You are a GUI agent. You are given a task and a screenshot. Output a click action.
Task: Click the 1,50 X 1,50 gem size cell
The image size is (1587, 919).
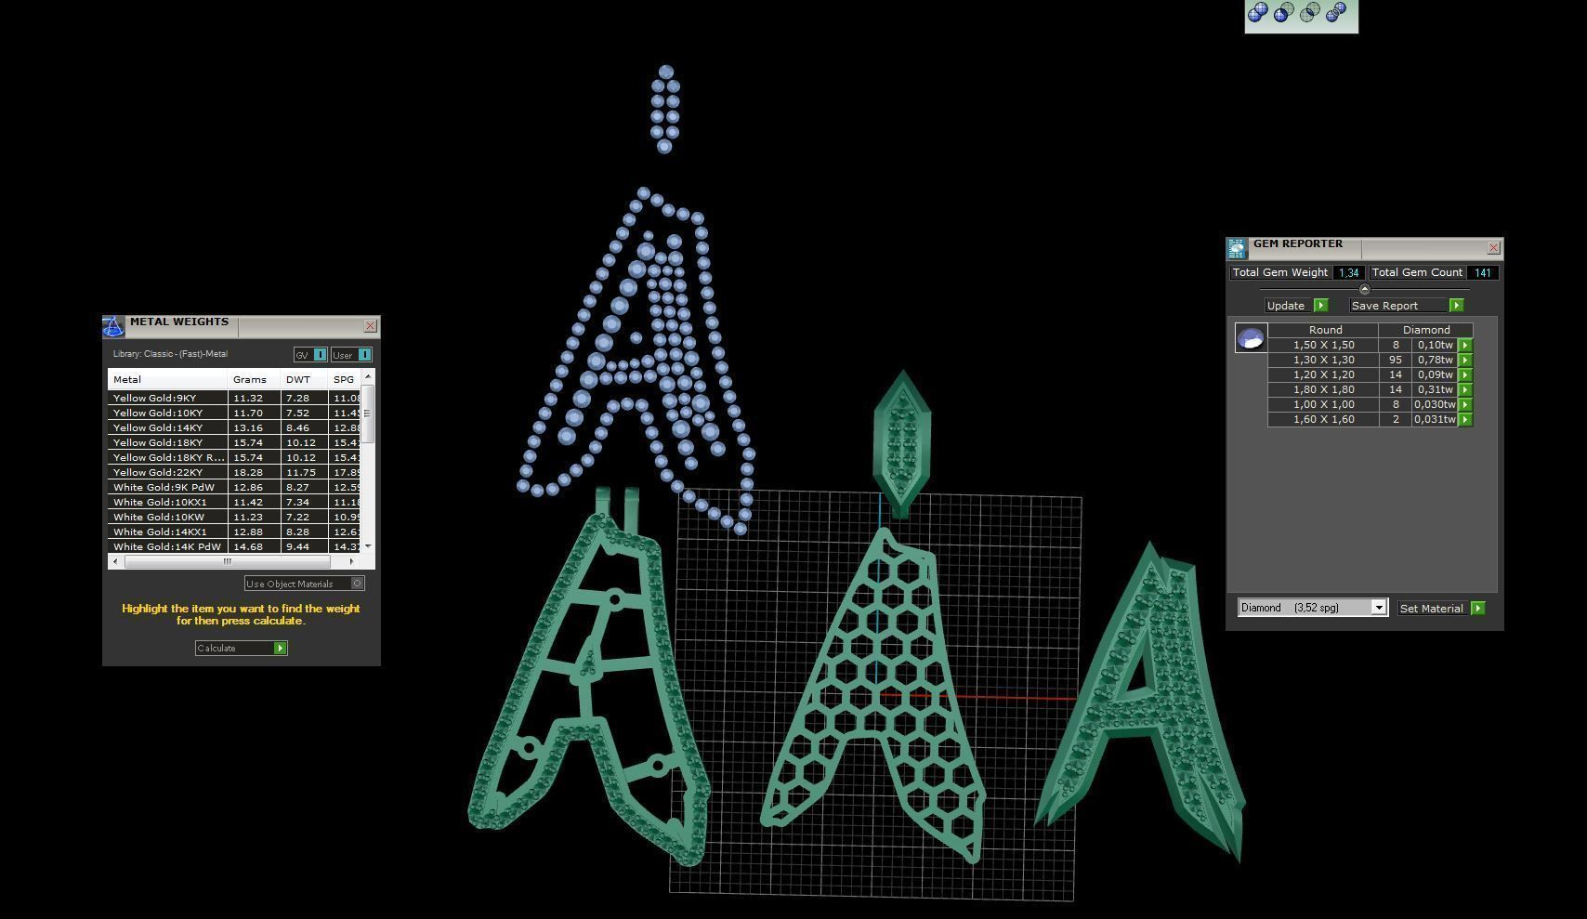tap(1323, 345)
